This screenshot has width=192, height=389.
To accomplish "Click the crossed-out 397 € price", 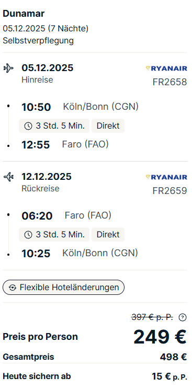I will 152,317.
